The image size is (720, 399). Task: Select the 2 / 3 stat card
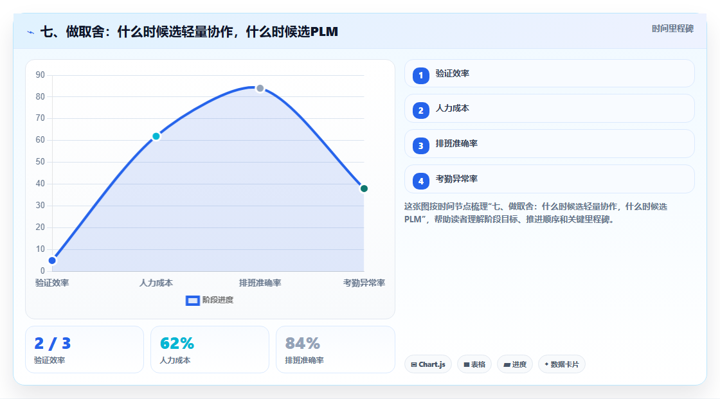tap(84, 350)
